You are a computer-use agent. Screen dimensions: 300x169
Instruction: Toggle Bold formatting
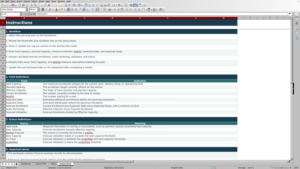[x=43, y=10]
